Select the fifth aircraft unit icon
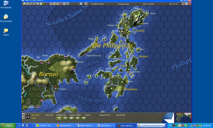Viewport: 213px width, 128px height. click(x=84, y=118)
